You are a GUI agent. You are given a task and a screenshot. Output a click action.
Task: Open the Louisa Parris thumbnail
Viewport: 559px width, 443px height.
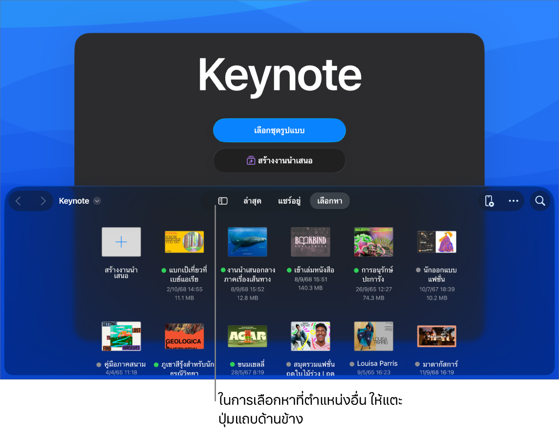(x=374, y=337)
